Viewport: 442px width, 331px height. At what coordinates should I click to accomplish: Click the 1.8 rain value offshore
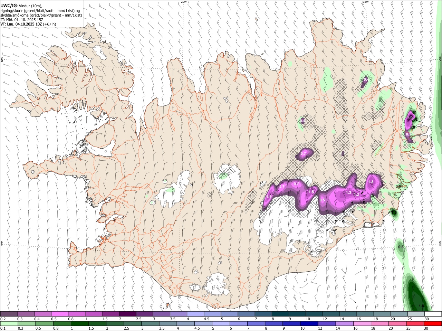(x=421, y=306)
